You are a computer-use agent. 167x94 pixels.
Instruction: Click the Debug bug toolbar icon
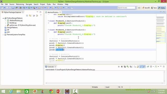pos(24,8)
